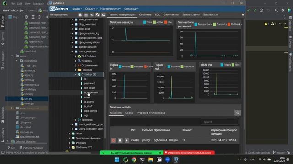Open urls.py in PyCharm project tree
This screenshot has height=164, width=293.
click(28, 99)
